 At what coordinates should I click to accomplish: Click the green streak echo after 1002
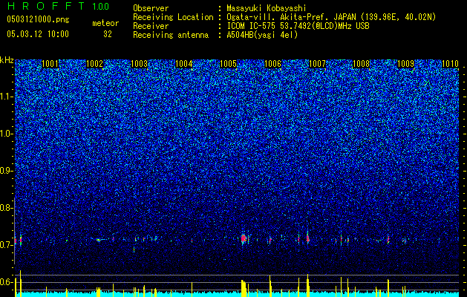tap(101, 240)
